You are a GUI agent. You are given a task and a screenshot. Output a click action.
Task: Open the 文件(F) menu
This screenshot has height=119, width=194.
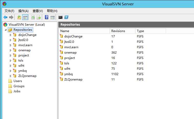pos(9,11)
